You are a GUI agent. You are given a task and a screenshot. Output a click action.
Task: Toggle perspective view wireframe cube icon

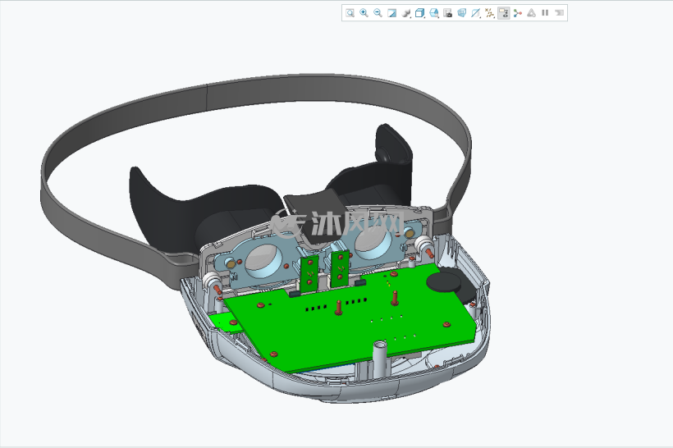click(x=461, y=13)
